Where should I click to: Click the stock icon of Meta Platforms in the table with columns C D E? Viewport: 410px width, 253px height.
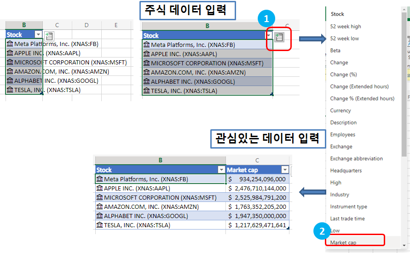coord(10,44)
